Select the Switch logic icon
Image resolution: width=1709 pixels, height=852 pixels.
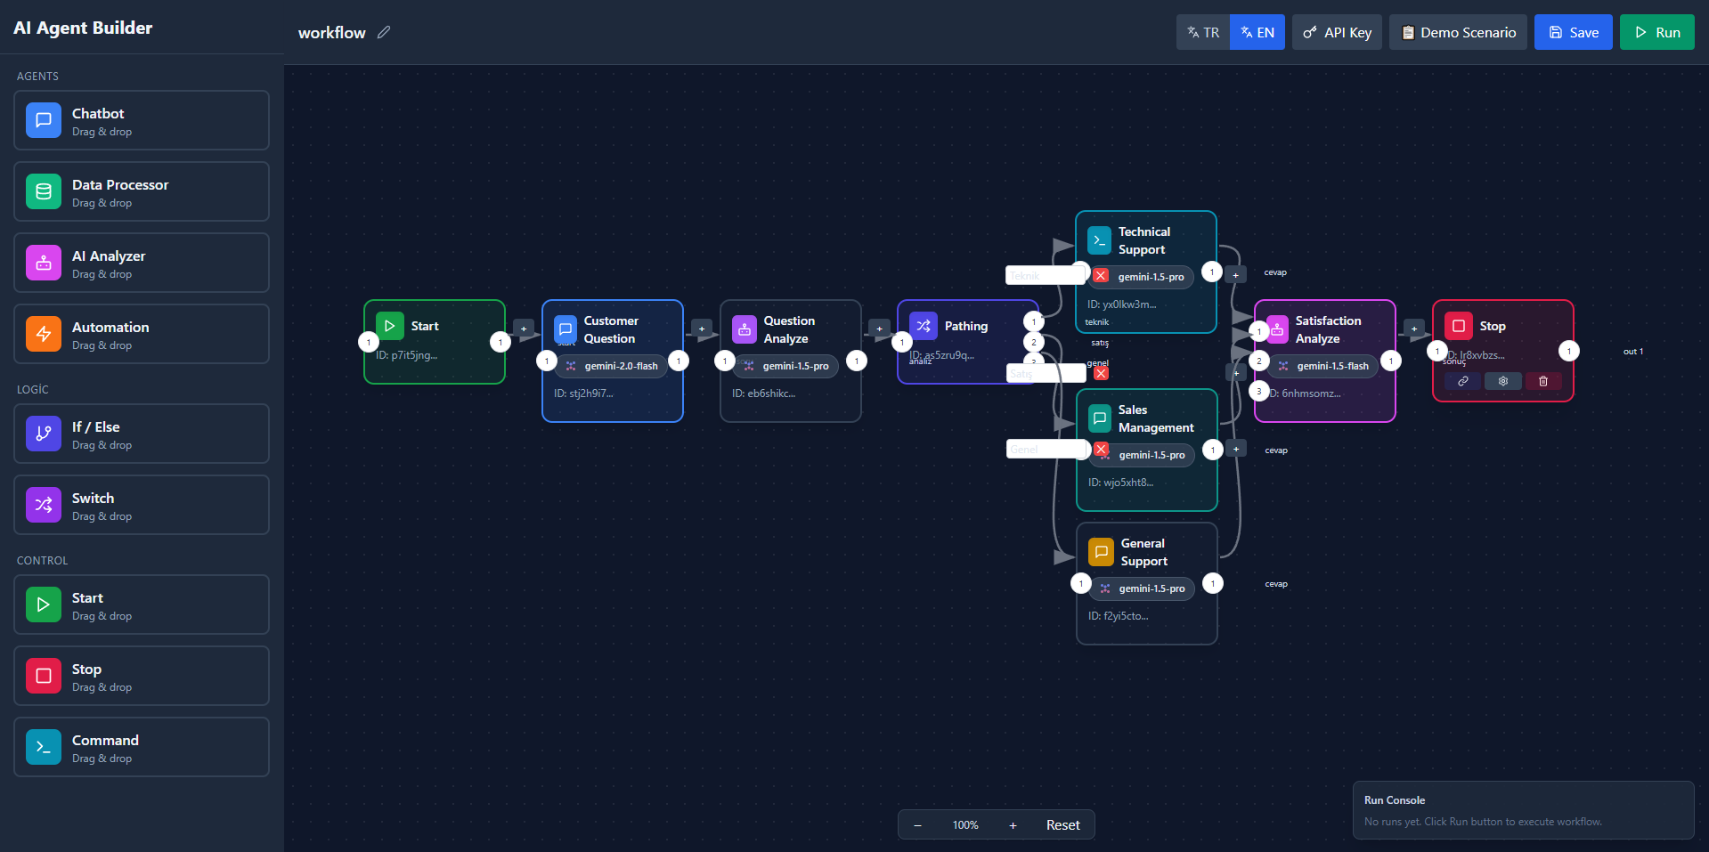[x=43, y=504]
